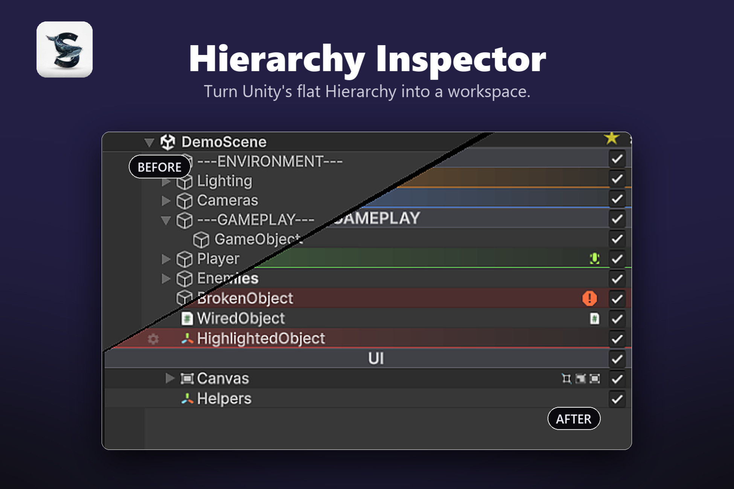Click the red warning icon on BrokenObject
Viewport: 734px width, 489px height.
pyautogui.click(x=589, y=298)
